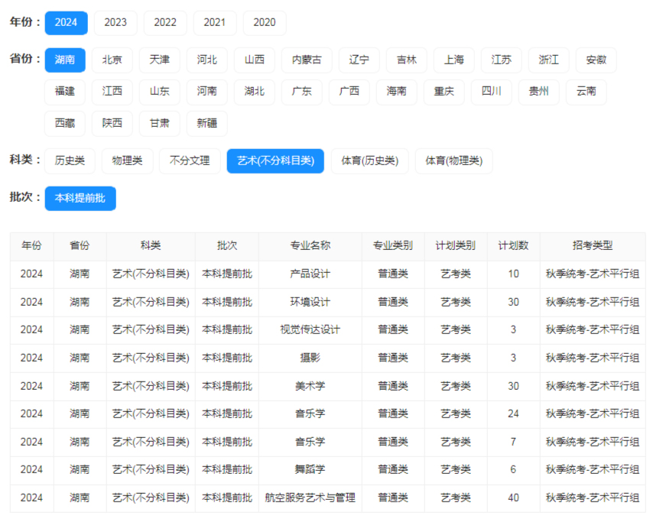Filter by 贵州 province
Screen dimensions: 653x519
[x=539, y=92]
